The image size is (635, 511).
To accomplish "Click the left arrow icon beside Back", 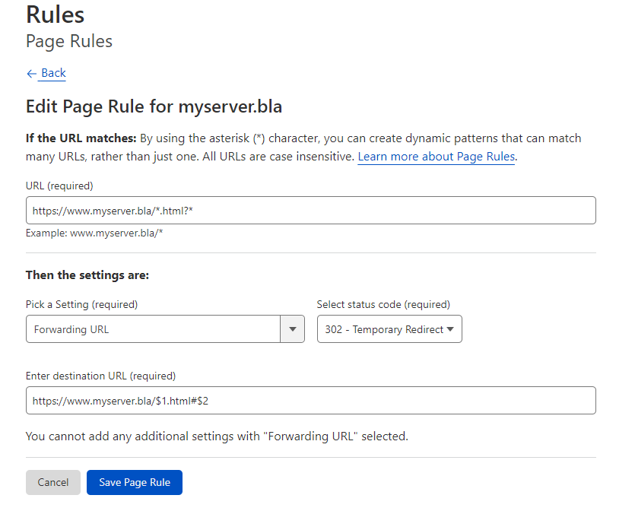I will 31,74.
